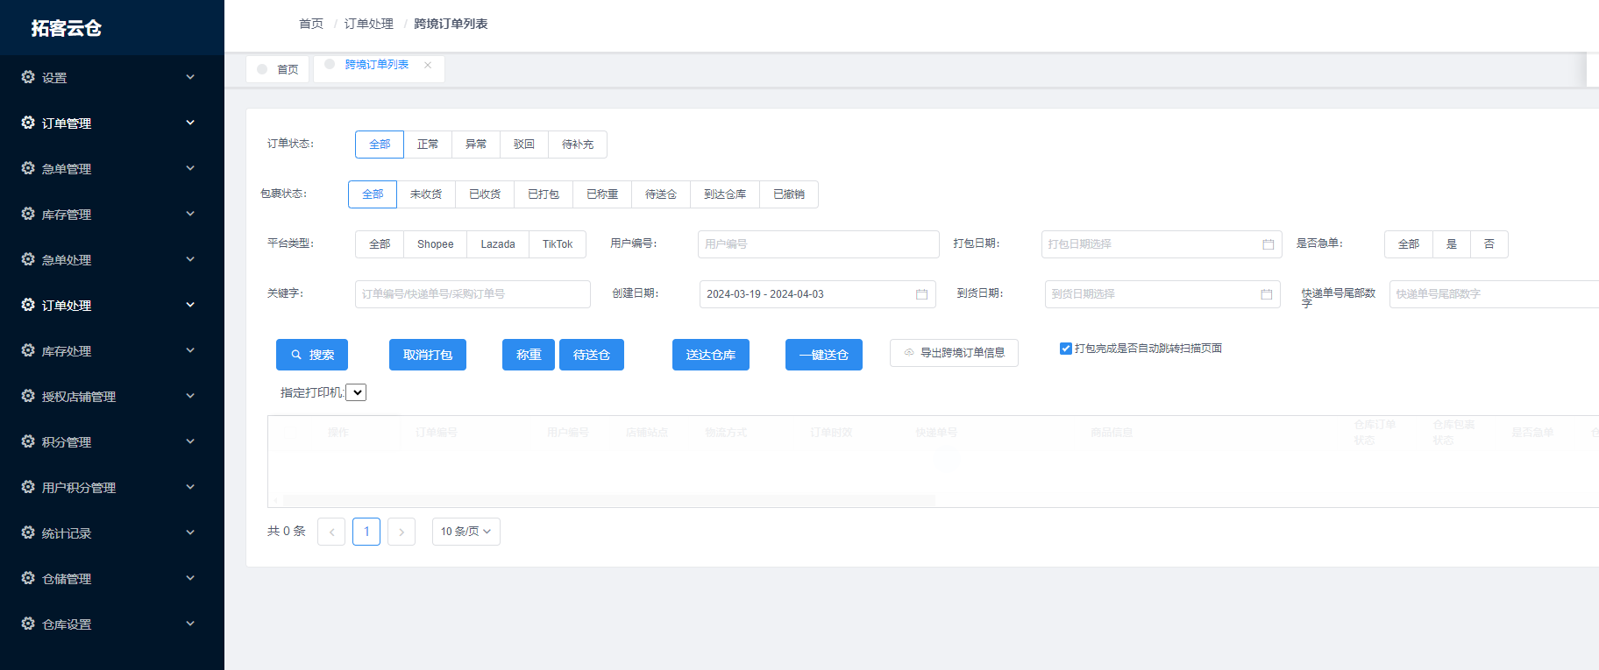The image size is (1599, 670).
Task: Select 是 for 是否急单
Action: click(x=1452, y=244)
